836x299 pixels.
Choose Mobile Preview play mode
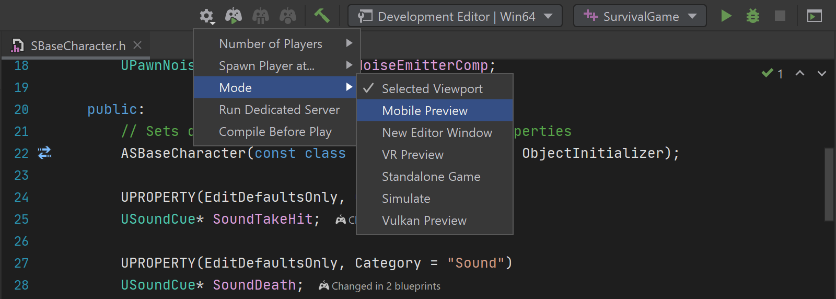point(435,111)
